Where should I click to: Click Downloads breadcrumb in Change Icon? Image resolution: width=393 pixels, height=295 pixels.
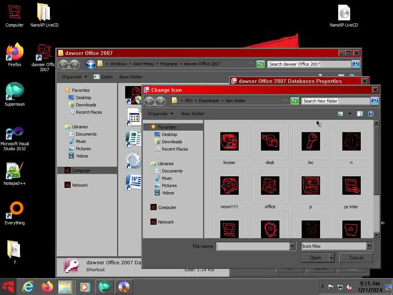point(209,101)
